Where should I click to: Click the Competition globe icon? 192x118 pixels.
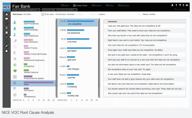15,65
